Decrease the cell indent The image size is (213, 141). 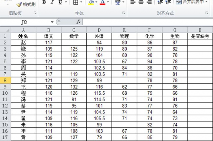(160, 2)
